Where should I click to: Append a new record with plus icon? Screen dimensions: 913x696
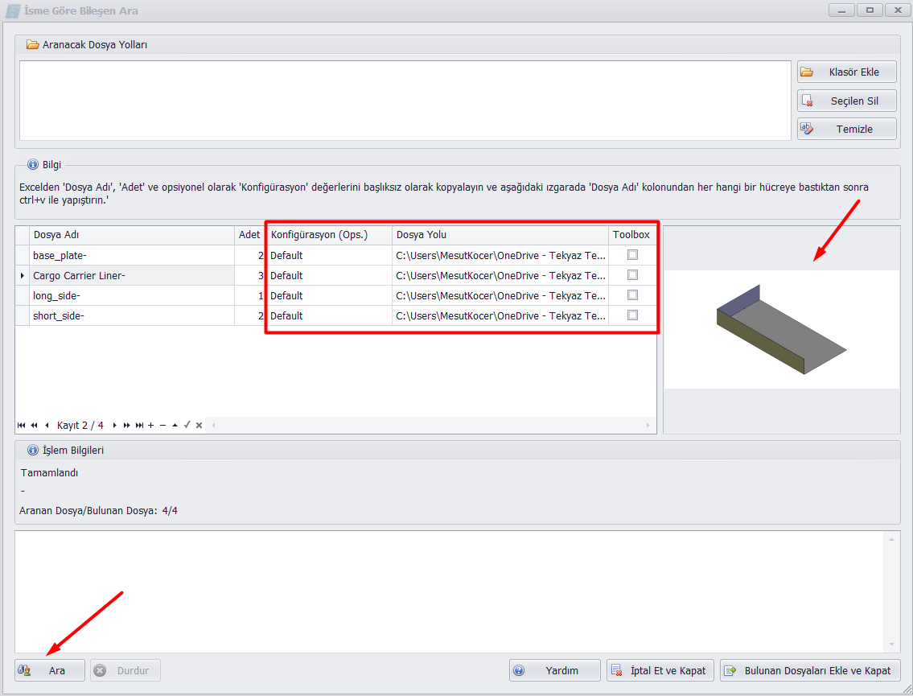150,425
